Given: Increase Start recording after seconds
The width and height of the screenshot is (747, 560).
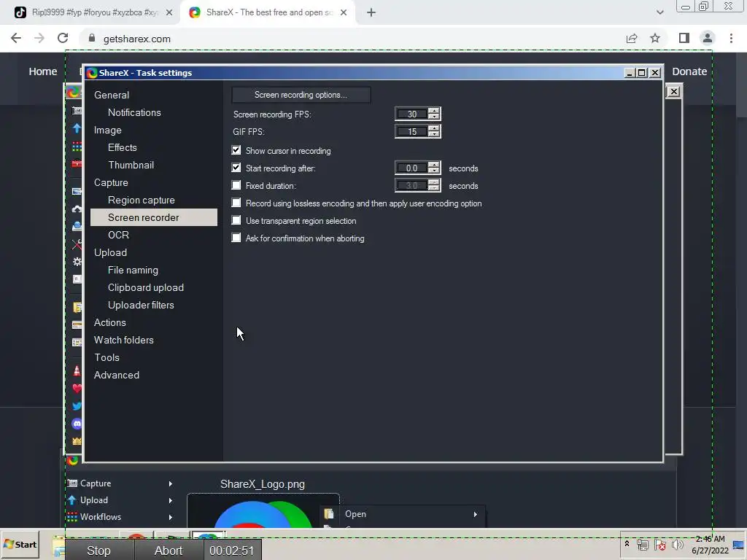Looking at the screenshot, I should coord(433,166).
